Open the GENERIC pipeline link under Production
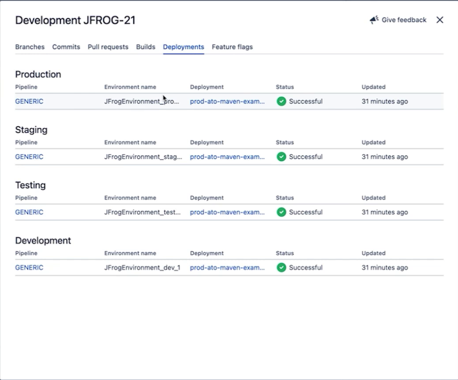This screenshot has height=380, width=458. 30,101
